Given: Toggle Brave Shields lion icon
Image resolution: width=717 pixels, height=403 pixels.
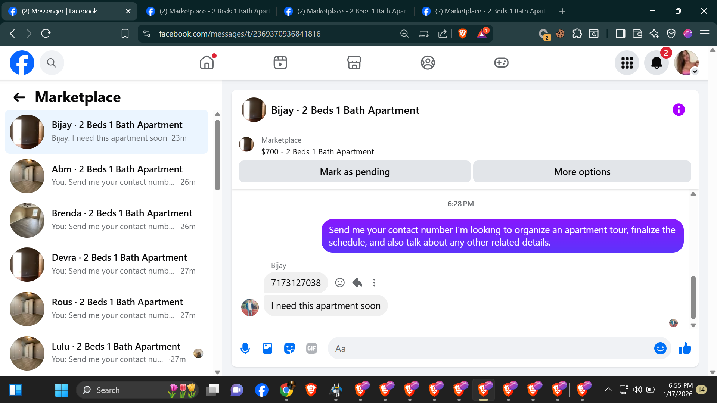Looking at the screenshot, I should (x=462, y=34).
